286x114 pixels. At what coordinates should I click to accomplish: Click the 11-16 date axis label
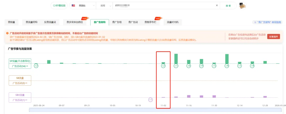point(189,105)
